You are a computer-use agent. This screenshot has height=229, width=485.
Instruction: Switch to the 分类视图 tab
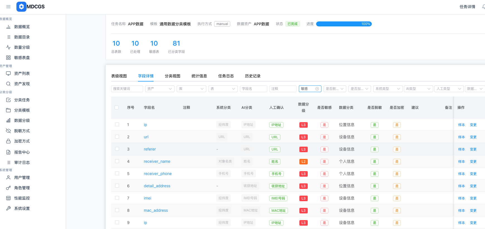[173, 76]
